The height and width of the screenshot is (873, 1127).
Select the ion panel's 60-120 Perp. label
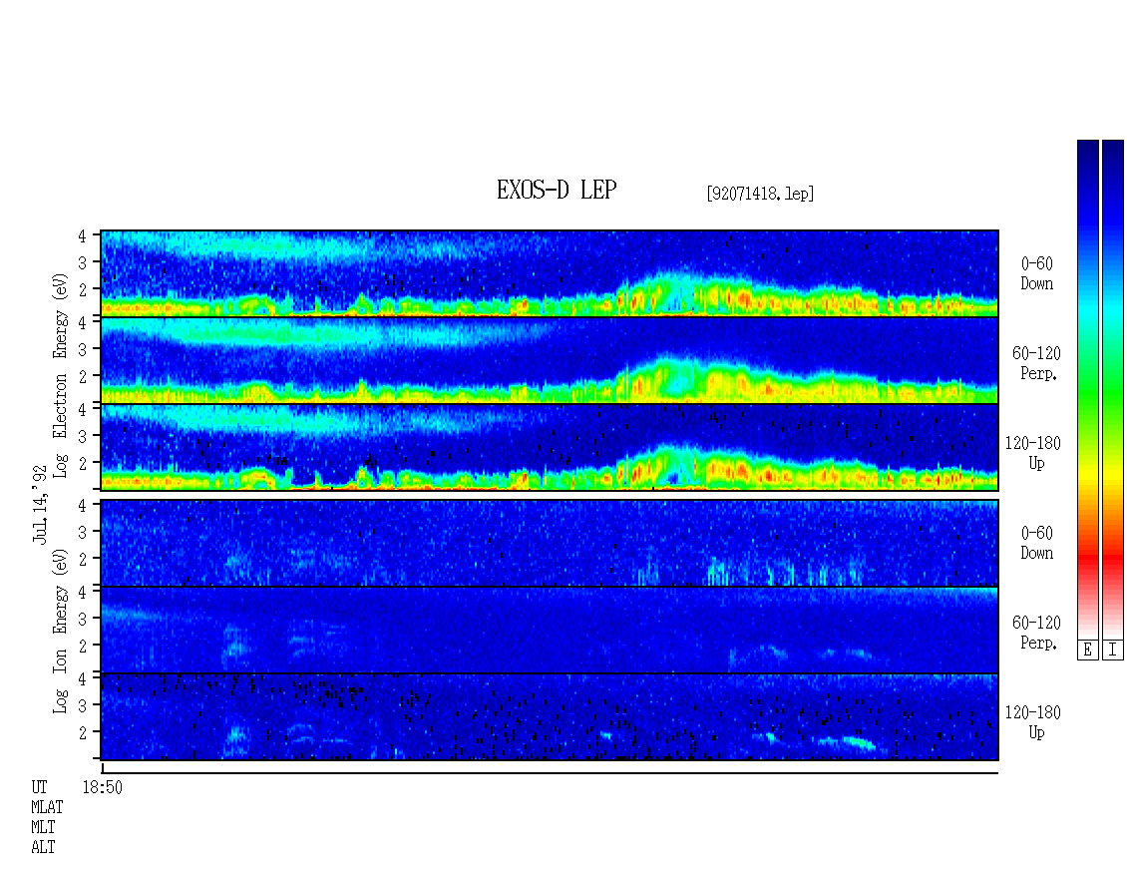[1036, 633]
